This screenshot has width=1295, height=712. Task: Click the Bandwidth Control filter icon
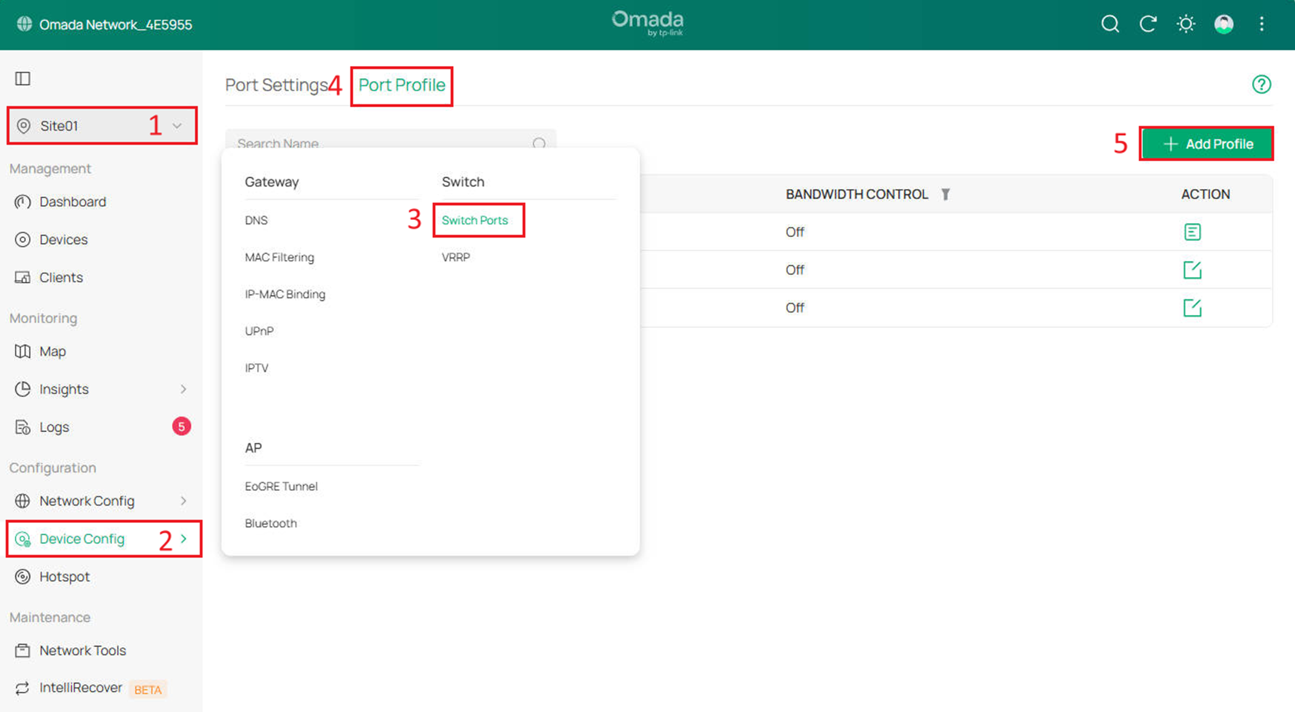[x=945, y=195]
